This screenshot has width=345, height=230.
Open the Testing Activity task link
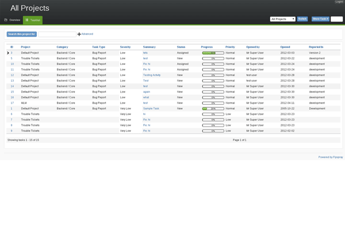point(152,75)
